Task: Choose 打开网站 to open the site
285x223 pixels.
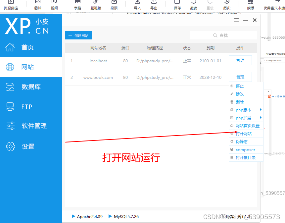Action: [246, 134]
